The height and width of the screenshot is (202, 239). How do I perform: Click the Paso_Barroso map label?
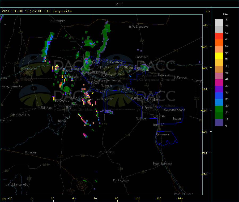coord(163,164)
